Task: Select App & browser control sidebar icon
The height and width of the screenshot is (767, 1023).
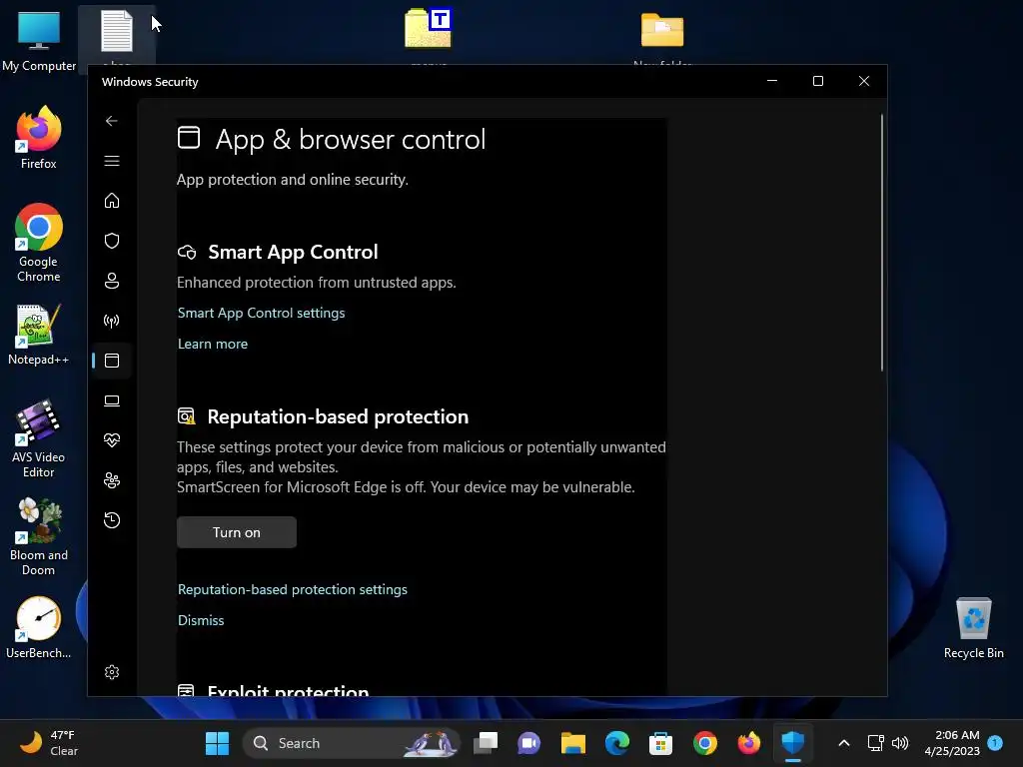Action: [x=112, y=361]
